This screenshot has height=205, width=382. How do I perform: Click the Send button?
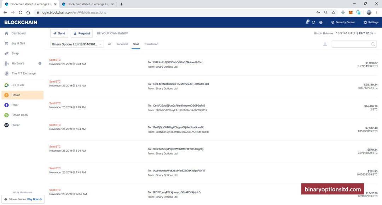(x=59, y=33)
